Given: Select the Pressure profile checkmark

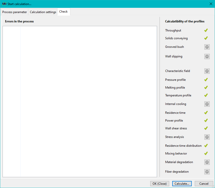Looking at the screenshot, I should pyautogui.click(x=206, y=80).
